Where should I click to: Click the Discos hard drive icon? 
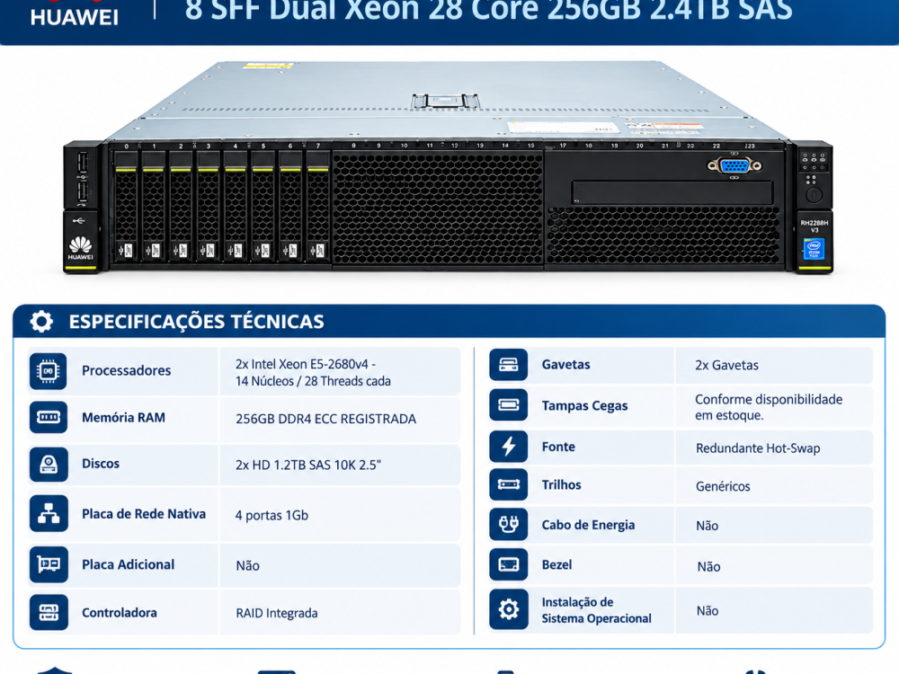coord(49,464)
